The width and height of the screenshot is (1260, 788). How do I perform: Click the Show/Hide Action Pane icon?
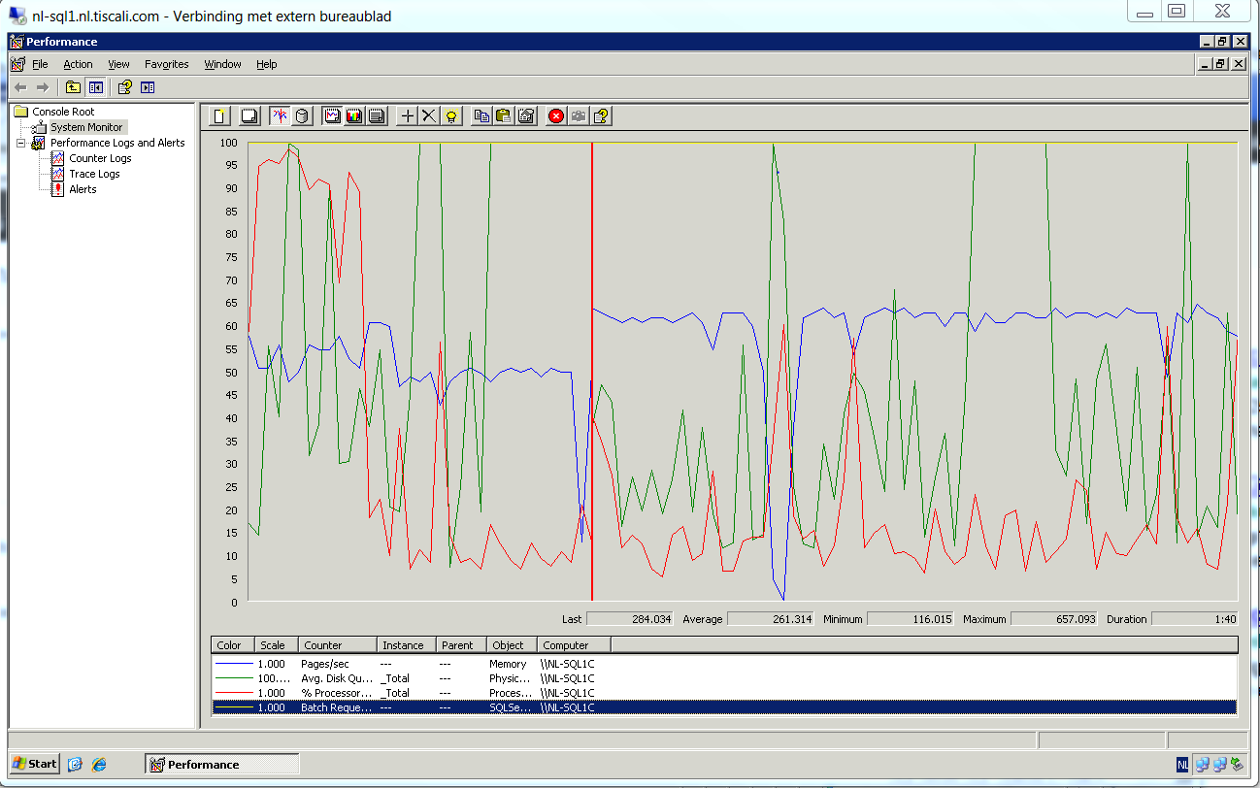[x=148, y=87]
